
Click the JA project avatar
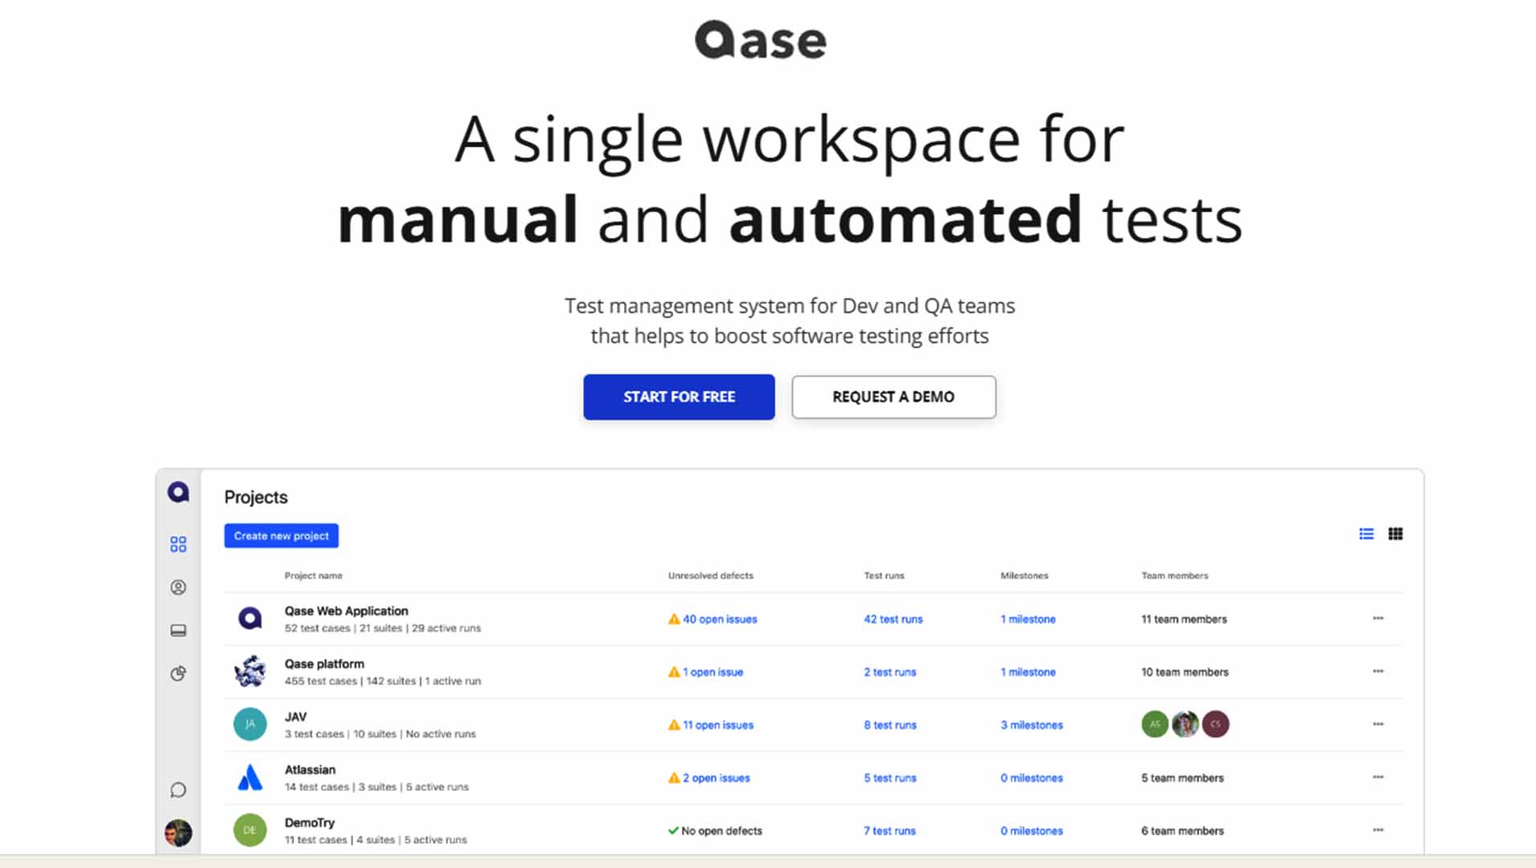click(x=250, y=724)
